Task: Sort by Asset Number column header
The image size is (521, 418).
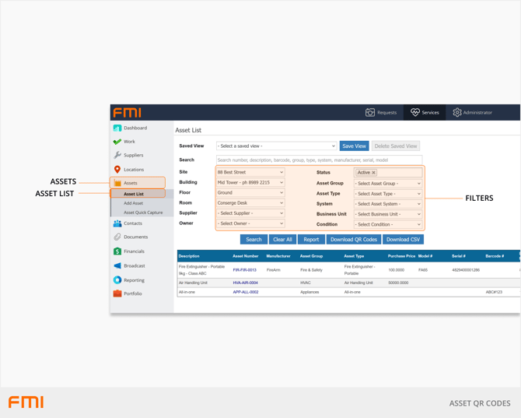Action: point(246,256)
